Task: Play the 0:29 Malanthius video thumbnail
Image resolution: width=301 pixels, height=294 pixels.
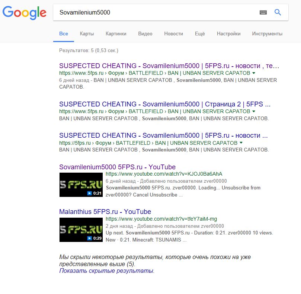Action: [x=81, y=230]
